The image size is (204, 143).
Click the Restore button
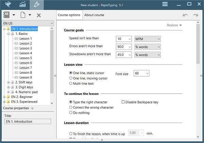[x=174, y=25]
